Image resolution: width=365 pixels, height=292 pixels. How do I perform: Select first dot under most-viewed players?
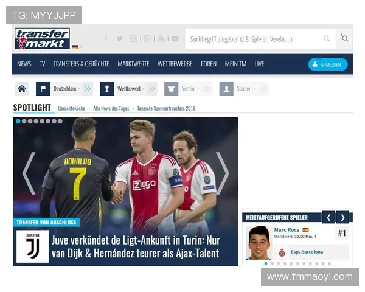[265, 263]
